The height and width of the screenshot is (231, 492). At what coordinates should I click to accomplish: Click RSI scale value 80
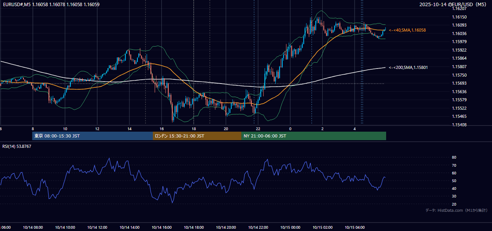(454, 157)
